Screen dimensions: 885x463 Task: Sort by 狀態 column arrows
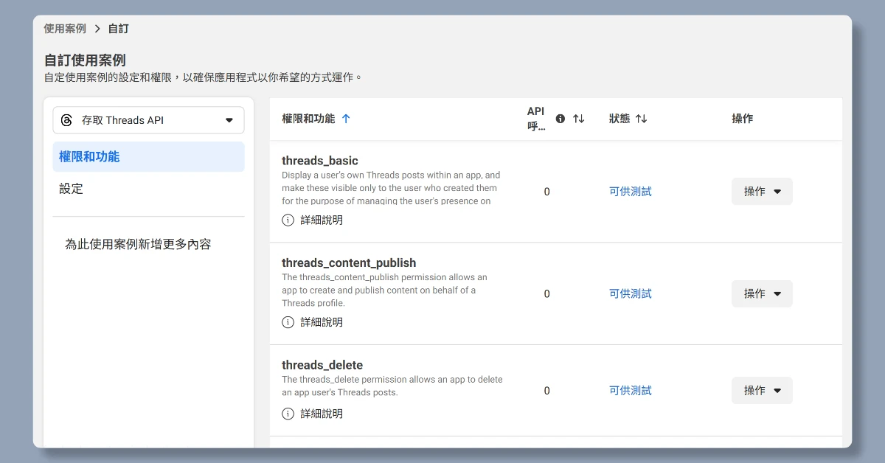(641, 119)
